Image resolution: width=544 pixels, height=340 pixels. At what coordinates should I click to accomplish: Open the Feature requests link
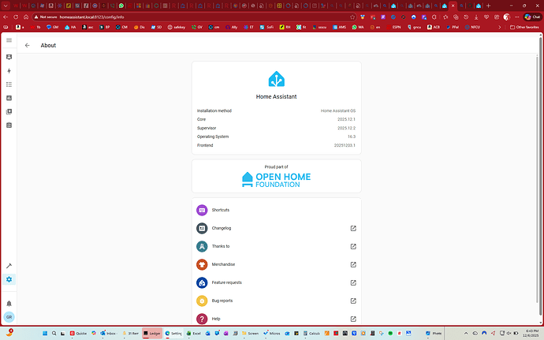(277, 282)
